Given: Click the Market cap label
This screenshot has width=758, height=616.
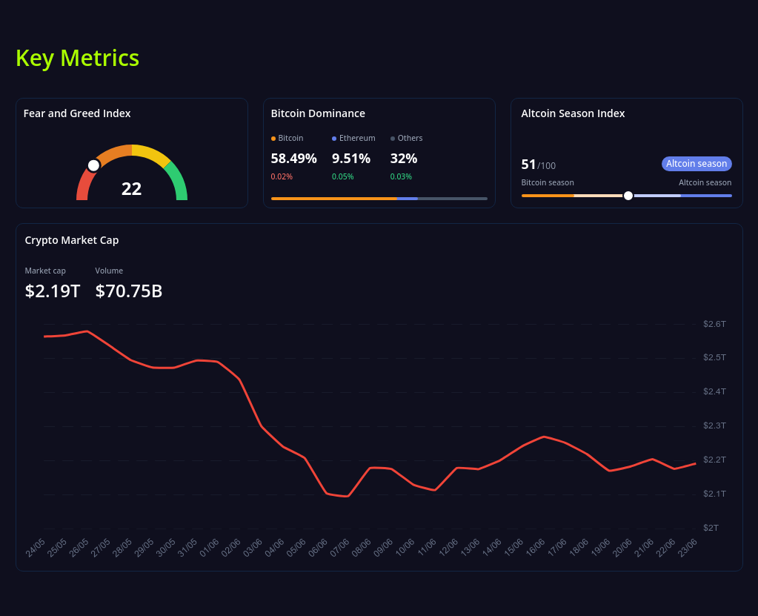Looking at the screenshot, I should (45, 271).
